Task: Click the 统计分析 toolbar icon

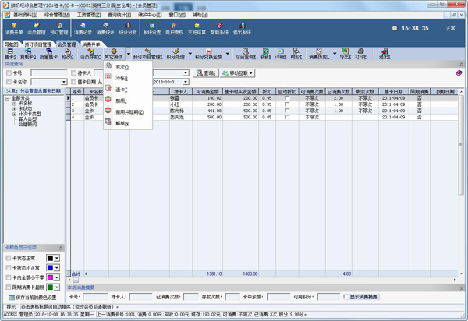Action: pyautogui.click(x=128, y=29)
